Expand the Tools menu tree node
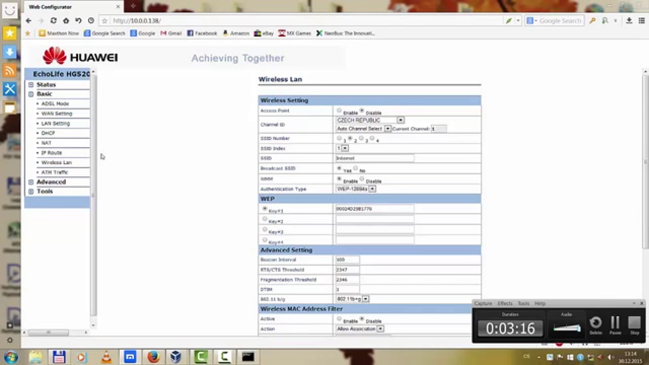 [x=31, y=192]
